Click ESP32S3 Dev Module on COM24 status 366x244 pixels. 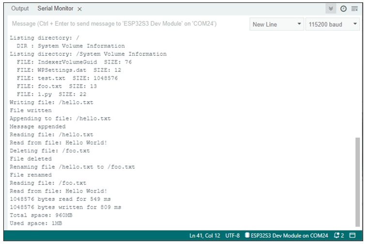[x=289, y=236]
